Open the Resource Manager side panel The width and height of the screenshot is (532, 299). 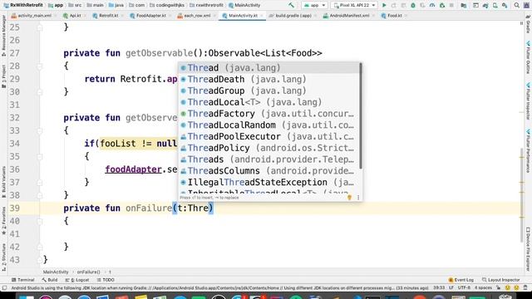click(x=3, y=36)
